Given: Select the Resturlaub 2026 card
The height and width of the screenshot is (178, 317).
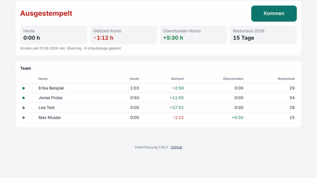Looking at the screenshot, I should point(263,35).
